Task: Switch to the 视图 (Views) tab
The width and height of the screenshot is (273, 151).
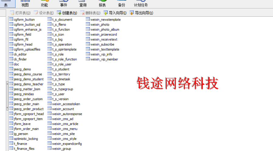Action: [x=25, y=4]
